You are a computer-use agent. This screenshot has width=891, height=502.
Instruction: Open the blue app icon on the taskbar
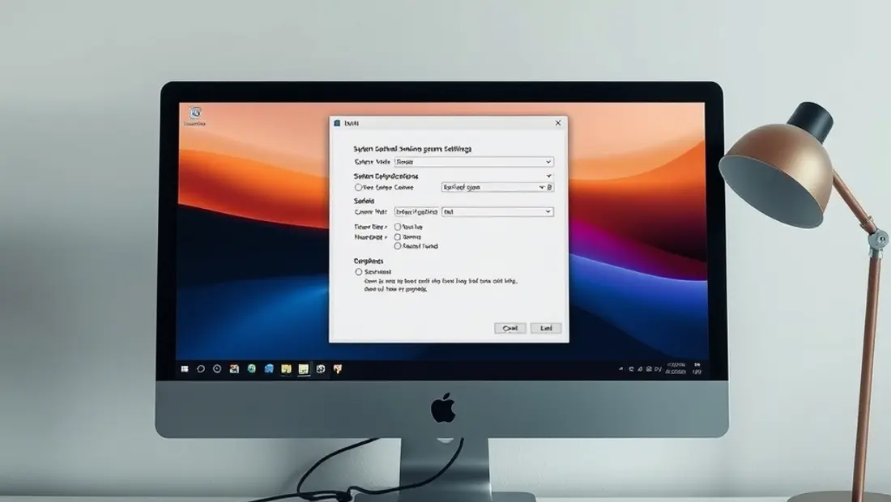tap(269, 369)
